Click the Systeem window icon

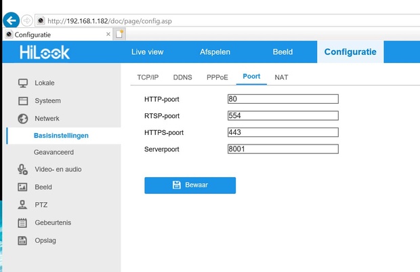click(23, 101)
